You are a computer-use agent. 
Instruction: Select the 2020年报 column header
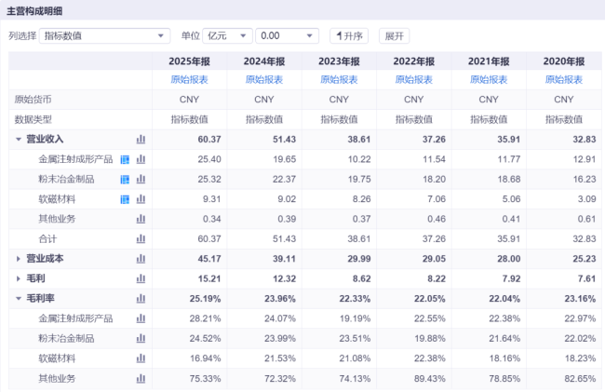coord(564,61)
